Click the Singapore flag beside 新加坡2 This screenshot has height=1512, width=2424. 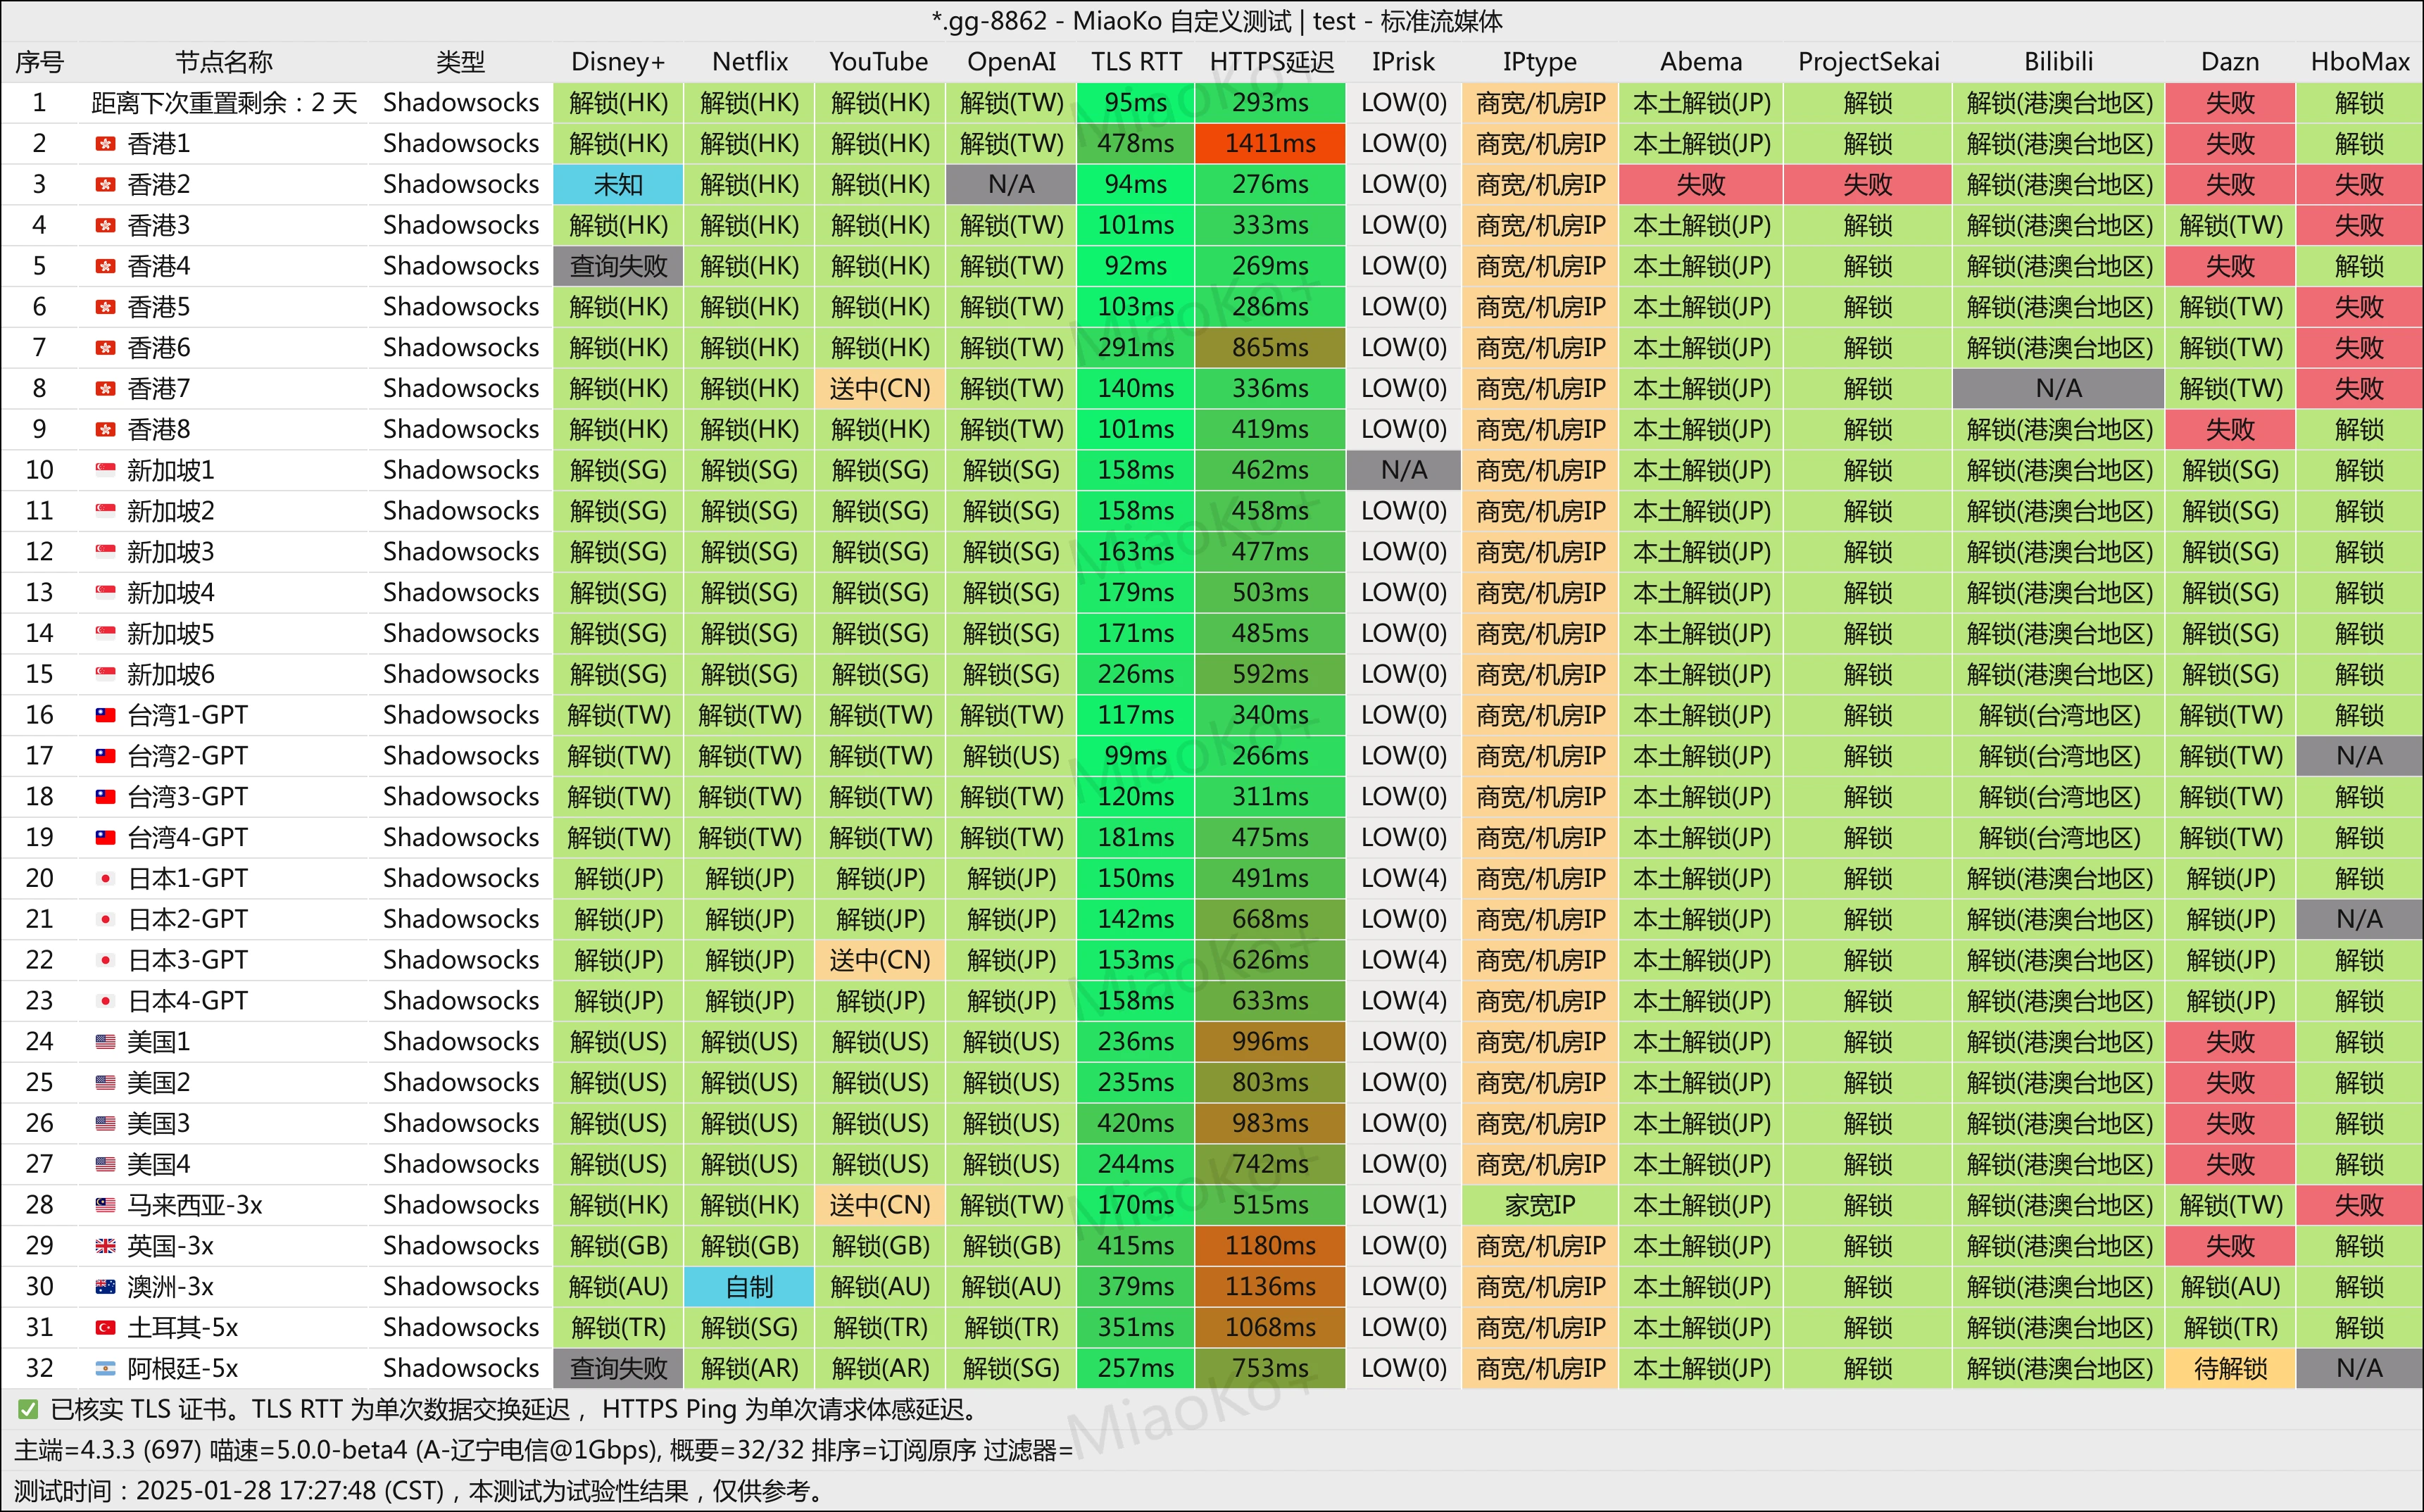pyautogui.click(x=105, y=511)
